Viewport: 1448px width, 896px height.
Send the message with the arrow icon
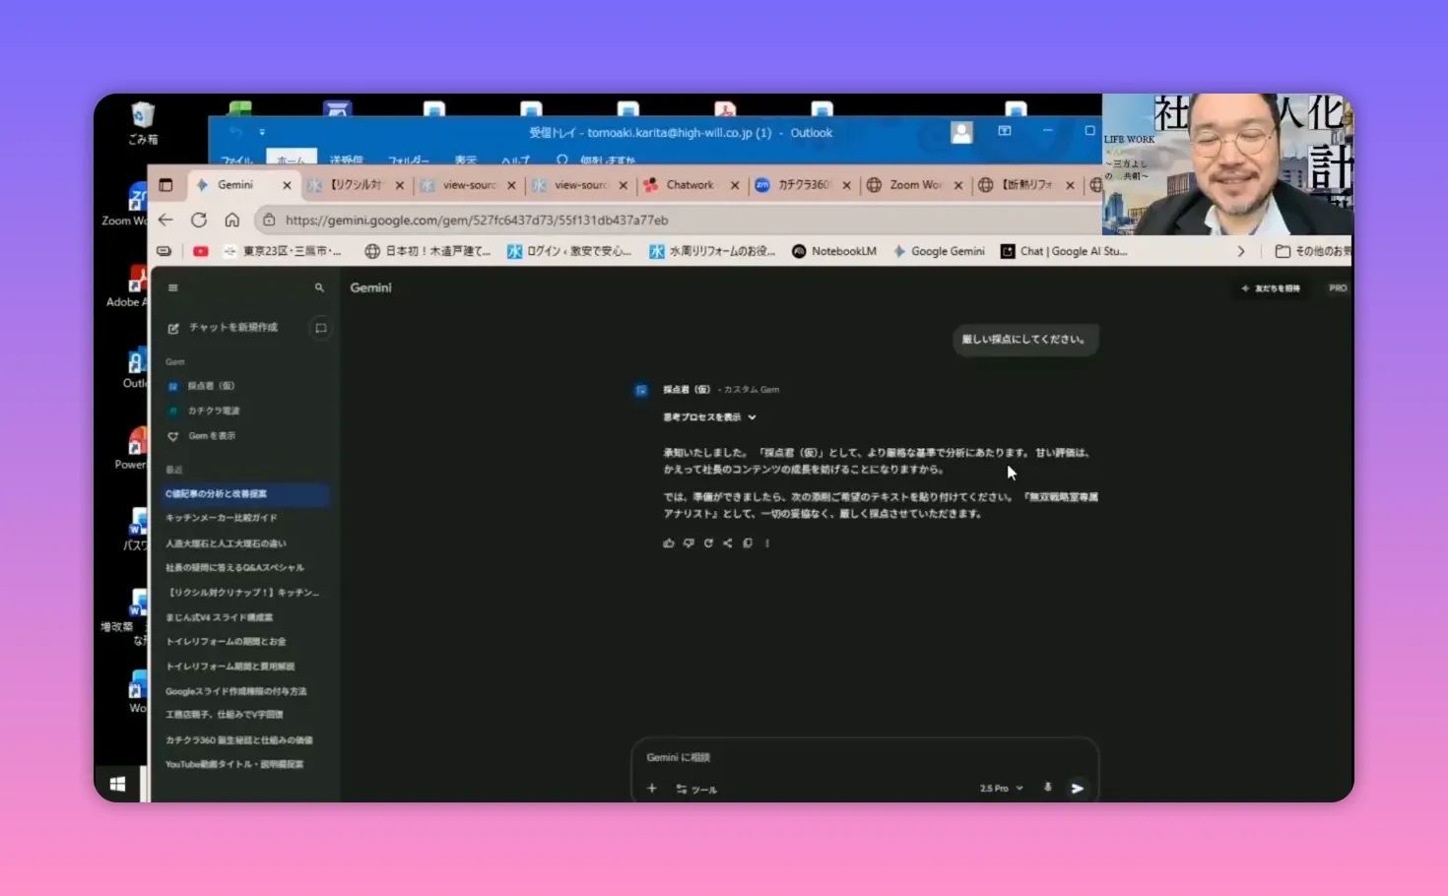[x=1077, y=788]
